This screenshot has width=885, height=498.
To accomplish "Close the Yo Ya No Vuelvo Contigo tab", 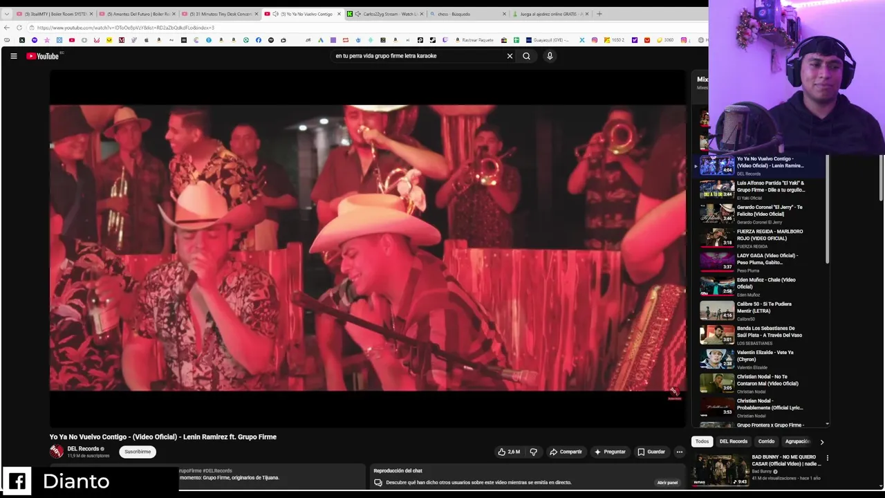I will coord(339,14).
